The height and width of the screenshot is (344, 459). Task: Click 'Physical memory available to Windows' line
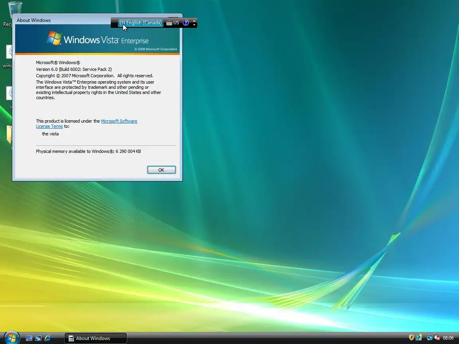click(88, 151)
